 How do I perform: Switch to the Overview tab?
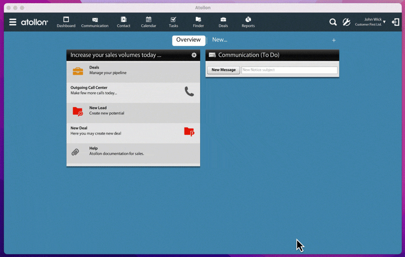coord(188,40)
